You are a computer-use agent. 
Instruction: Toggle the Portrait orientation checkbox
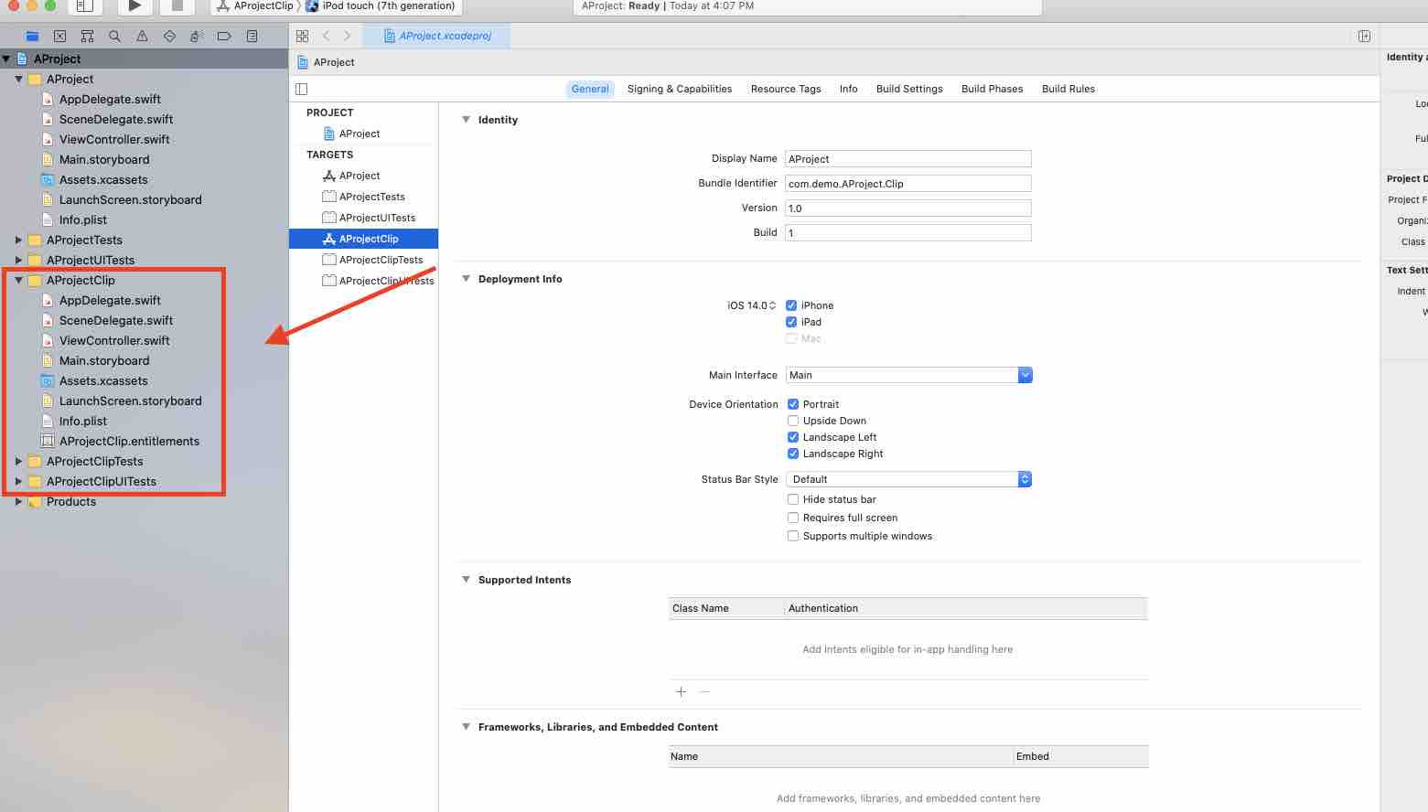(x=793, y=404)
